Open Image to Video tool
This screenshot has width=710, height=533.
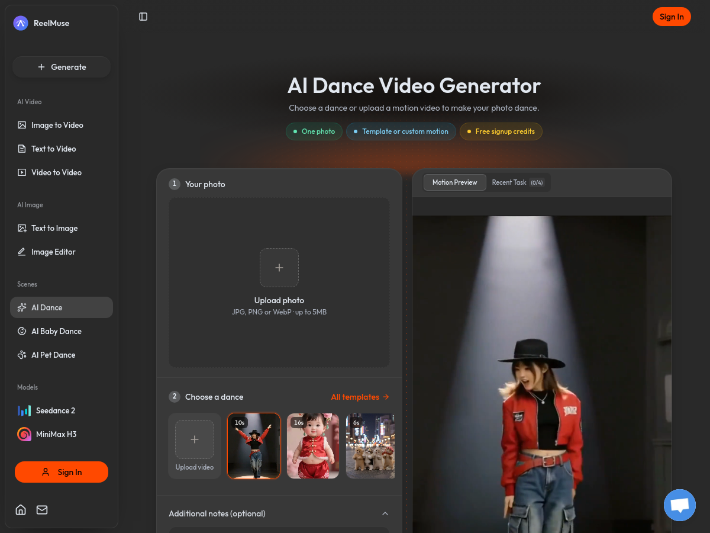tap(62, 125)
